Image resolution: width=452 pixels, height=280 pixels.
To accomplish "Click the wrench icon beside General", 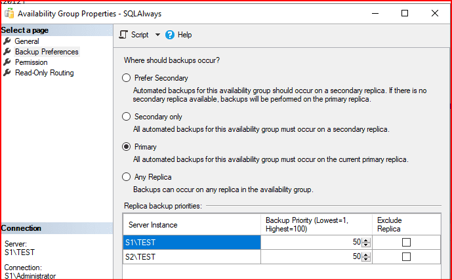I will 7,41.
